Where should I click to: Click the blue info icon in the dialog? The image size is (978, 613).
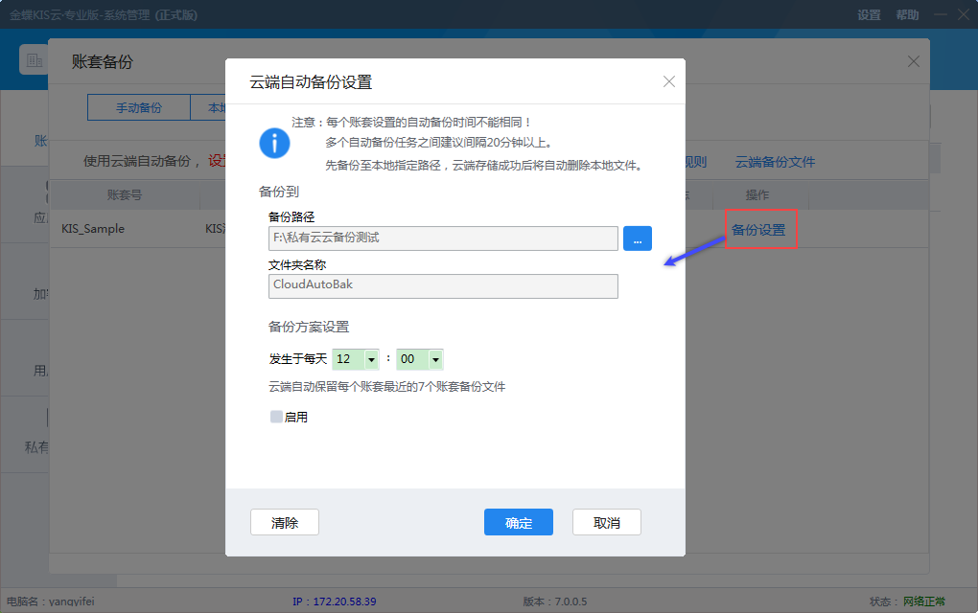275,145
